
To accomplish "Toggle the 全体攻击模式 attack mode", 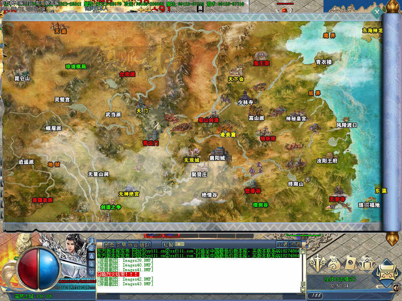I will (340, 279).
